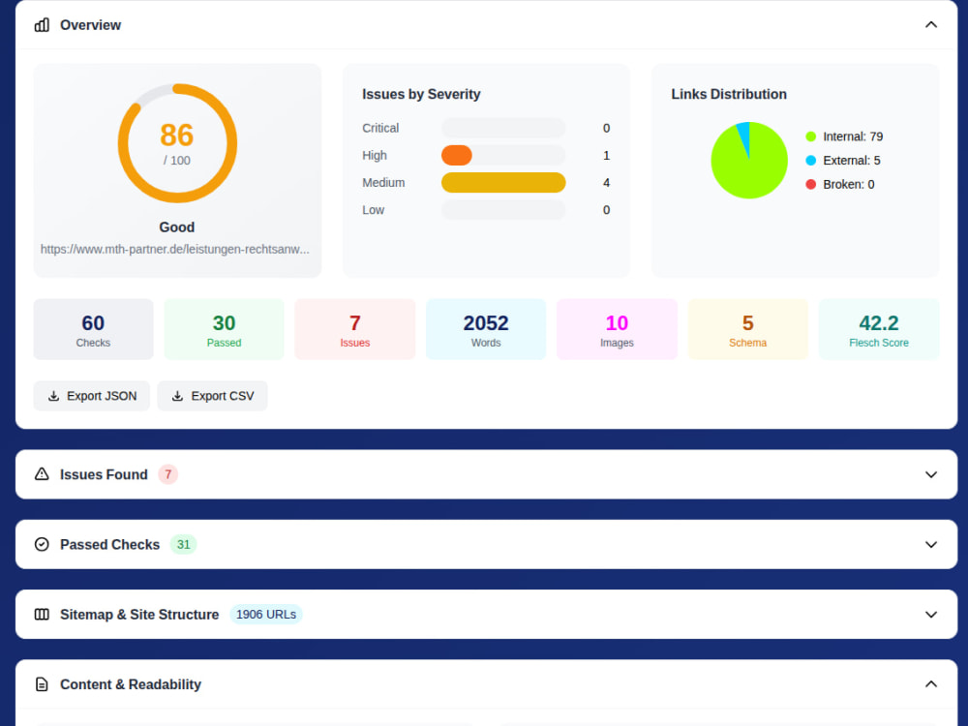
Task: Click download icon in Export CSV button
Action: click(x=177, y=396)
